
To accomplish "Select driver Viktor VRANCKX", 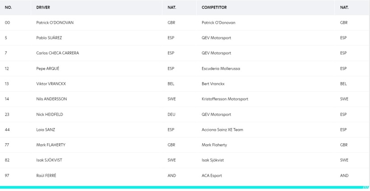I will pos(51,84).
